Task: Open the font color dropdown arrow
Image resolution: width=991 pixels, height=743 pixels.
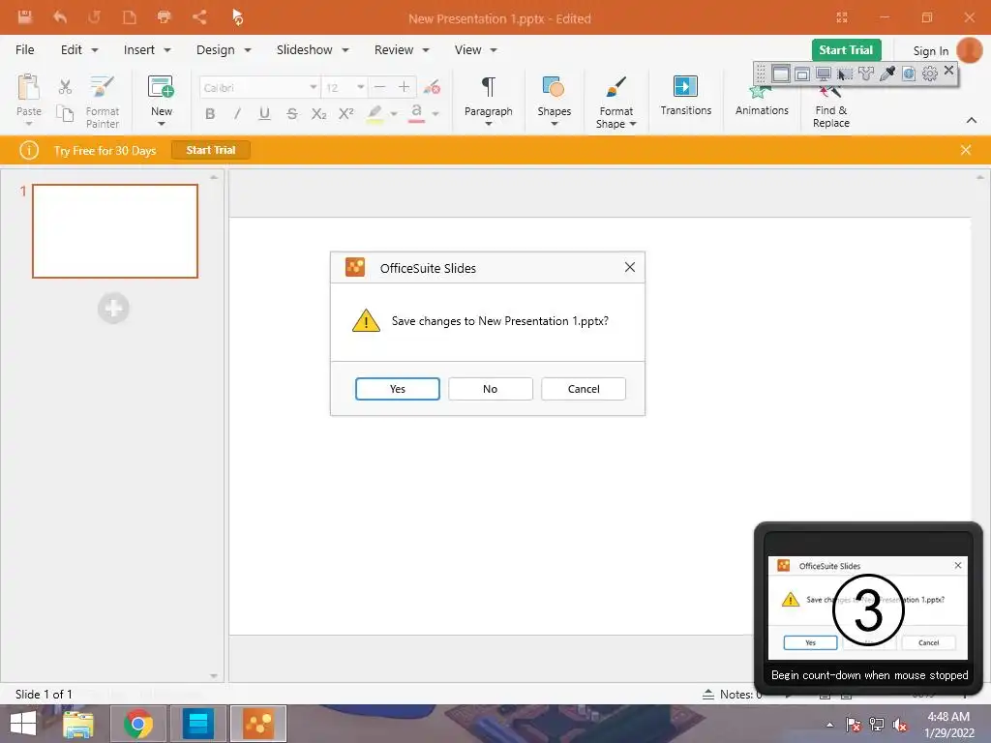Action: [x=435, y=114]
